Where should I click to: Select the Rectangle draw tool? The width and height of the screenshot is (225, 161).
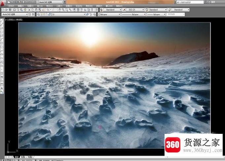(2, 35)
